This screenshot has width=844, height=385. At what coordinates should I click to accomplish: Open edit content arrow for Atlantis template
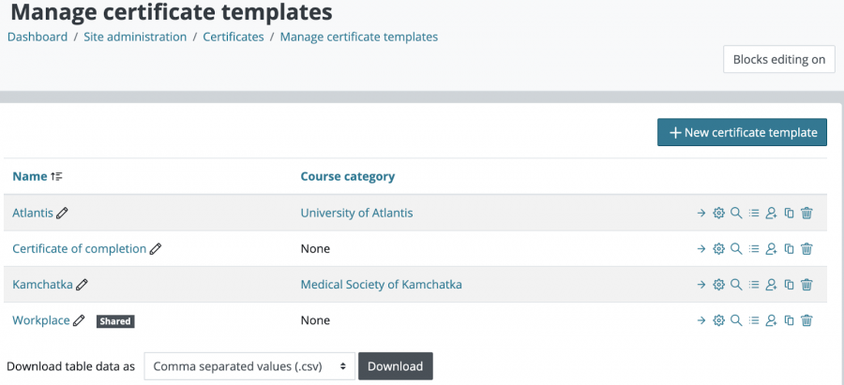click(x=701, y=213)
